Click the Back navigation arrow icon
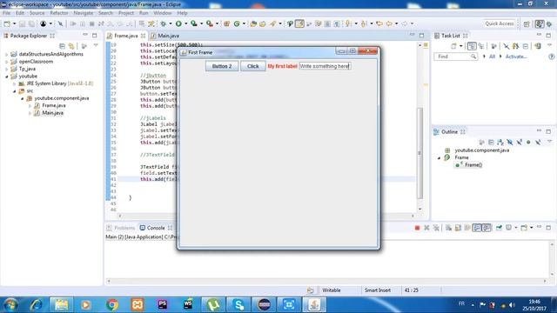Image resolution: width=557 pixels, height=313 pixels. [389, 23]
